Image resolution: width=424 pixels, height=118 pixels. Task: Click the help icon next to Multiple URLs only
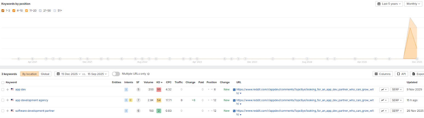pyautogui.click(x=148, y=74)
